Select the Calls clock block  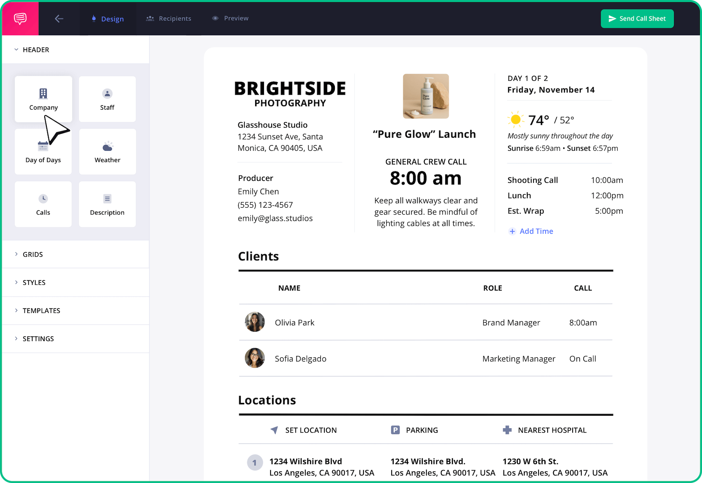43,204
